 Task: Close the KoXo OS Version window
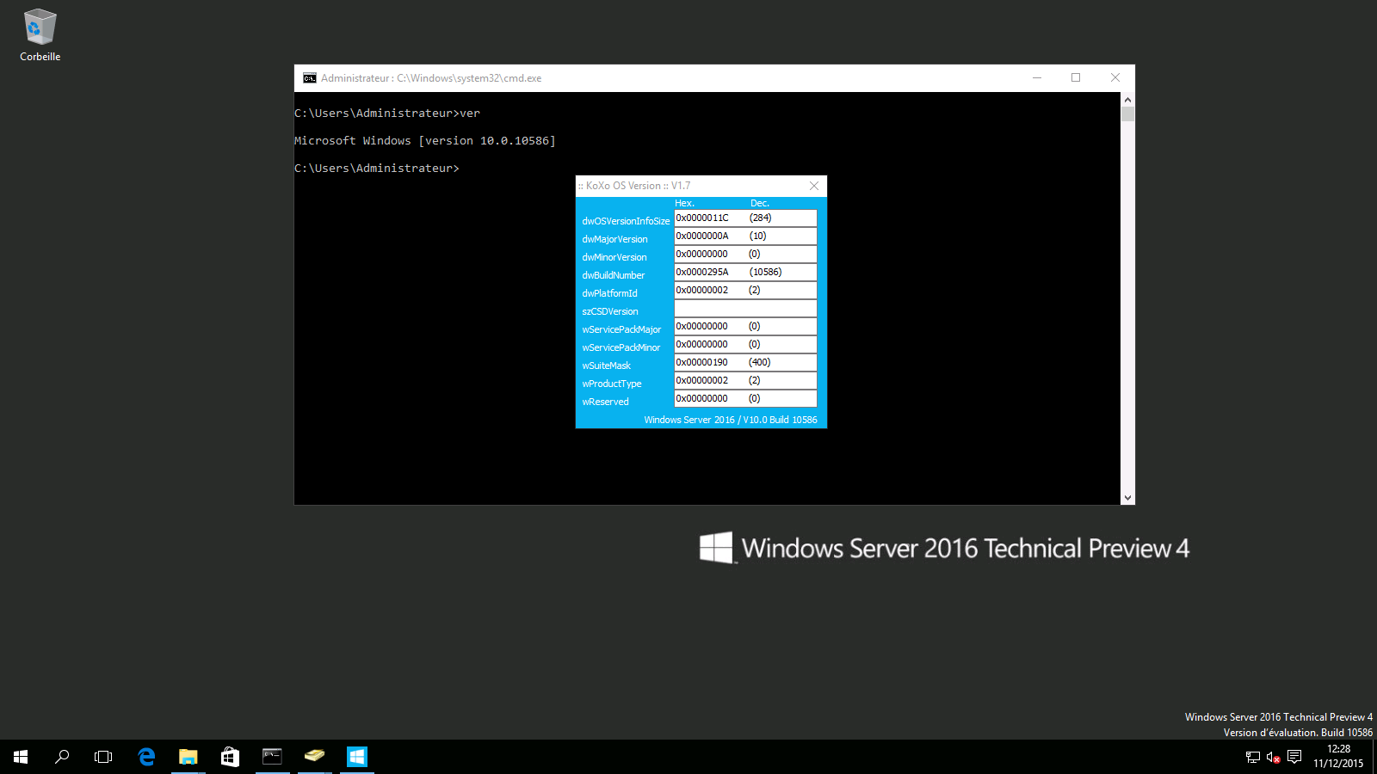click(x=814, y=186)
